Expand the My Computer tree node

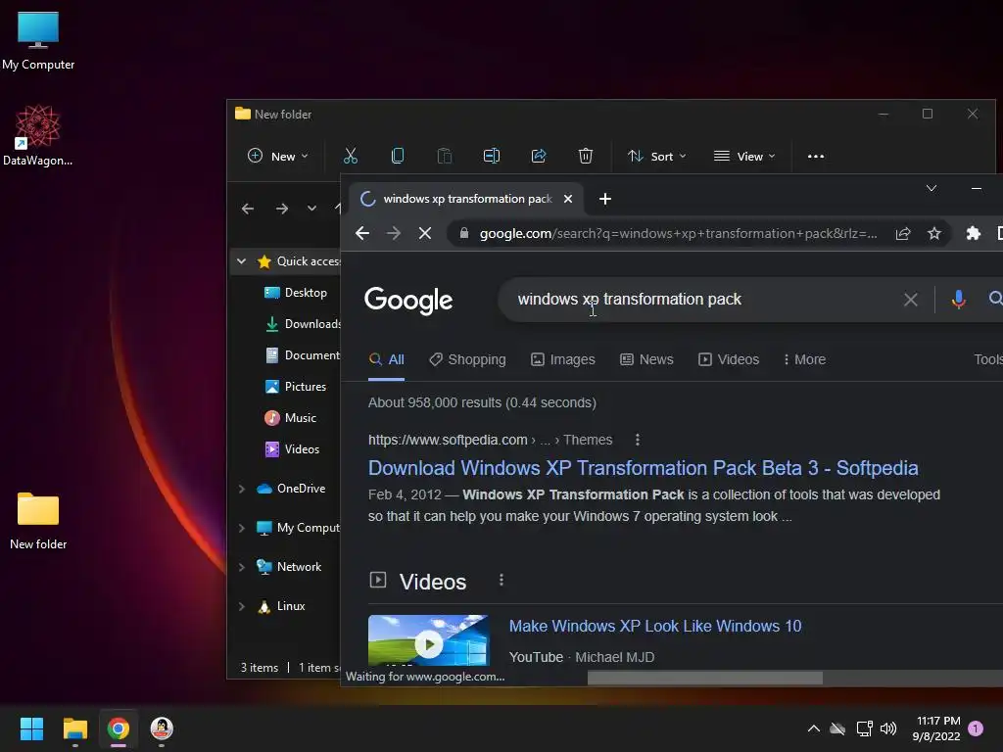tap(241, 528)
